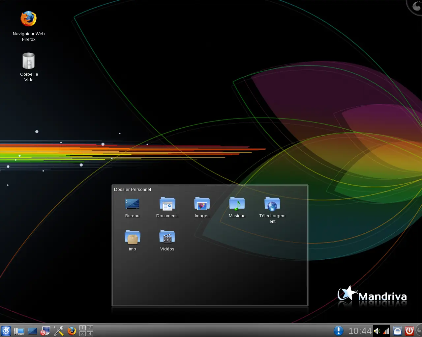Screen dimensions: 422x337
Task: Open the desktop toolbox in top-right corner
Action: (415, 7)
